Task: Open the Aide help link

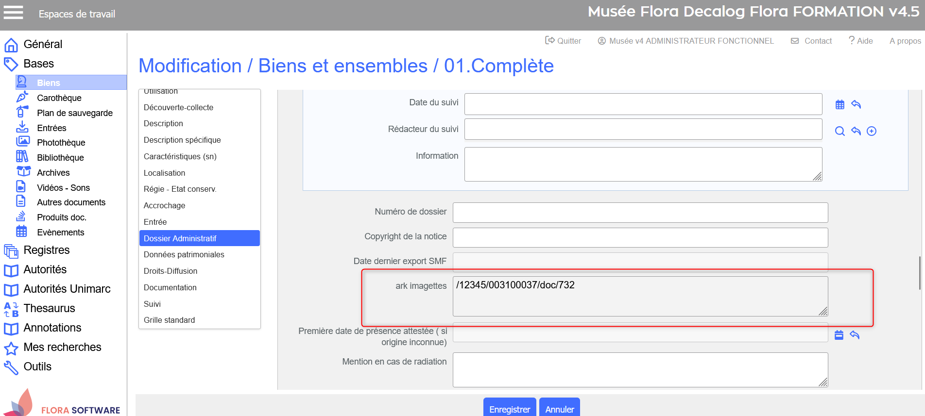Action: click(861, 41)
